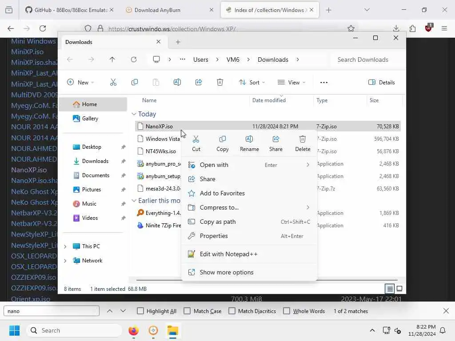Switch to the details list view icon in the status bar
This screenshot has width=455, height=341.
[390, 289]
